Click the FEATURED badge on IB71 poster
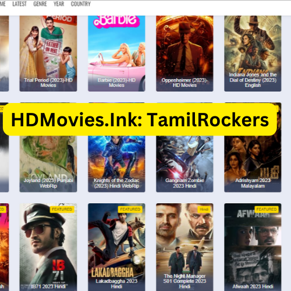Screen dimensions: 291x291 pos(62,210)
